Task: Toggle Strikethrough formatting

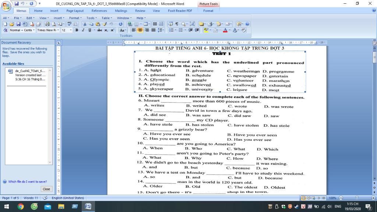Action: (x=99, y=30)
